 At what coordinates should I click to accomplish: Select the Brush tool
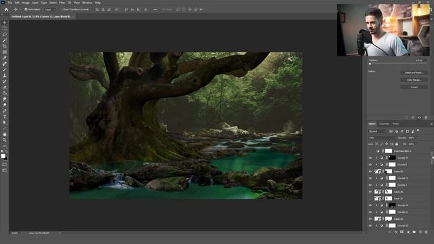coord(5,70)
